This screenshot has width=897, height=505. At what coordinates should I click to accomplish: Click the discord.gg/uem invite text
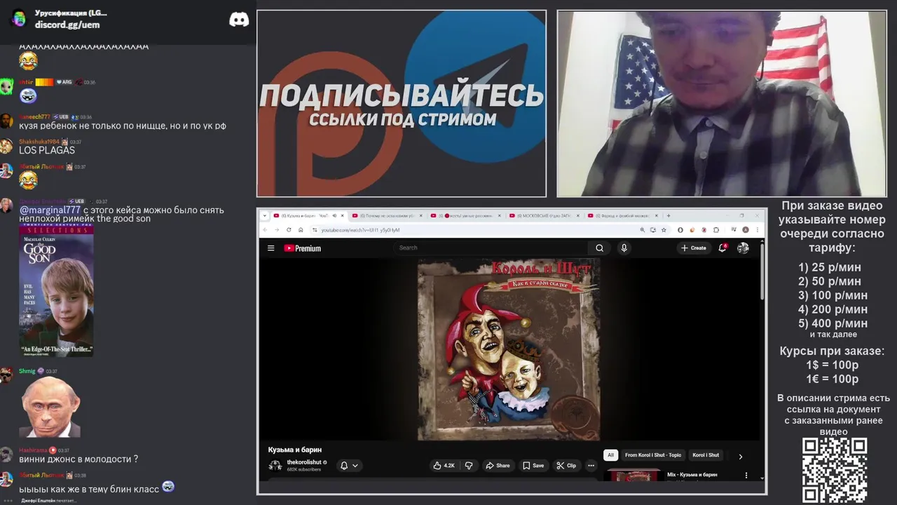coord(67,25)
